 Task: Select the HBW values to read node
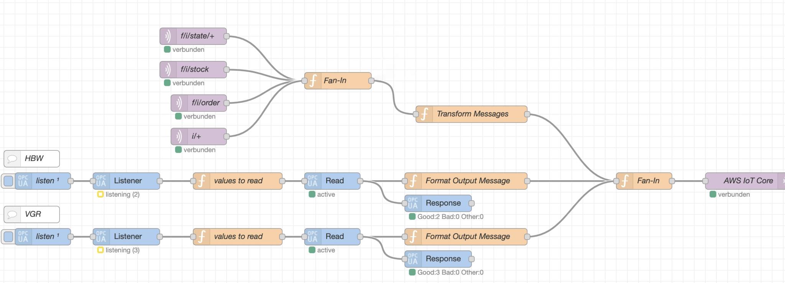point(238,181)
